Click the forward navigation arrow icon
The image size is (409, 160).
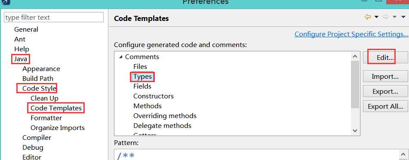point(385,17)
